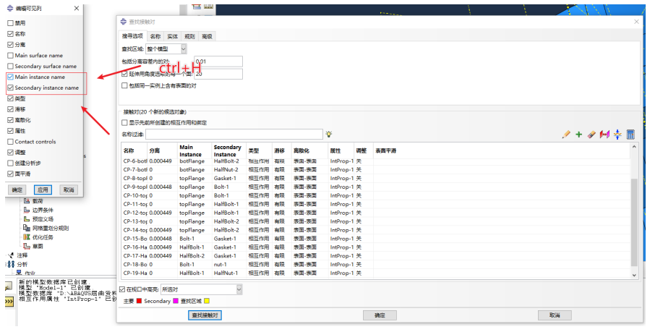Click the blue table columns icon
The width and height of the screenshot is (650, 332).
(630, 135)
